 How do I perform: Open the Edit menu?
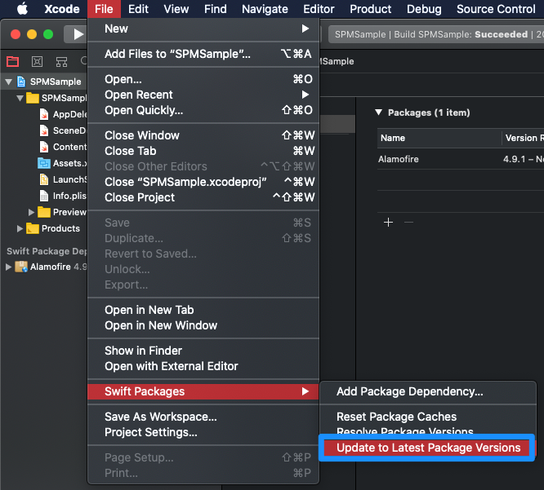tap(138, 9)
